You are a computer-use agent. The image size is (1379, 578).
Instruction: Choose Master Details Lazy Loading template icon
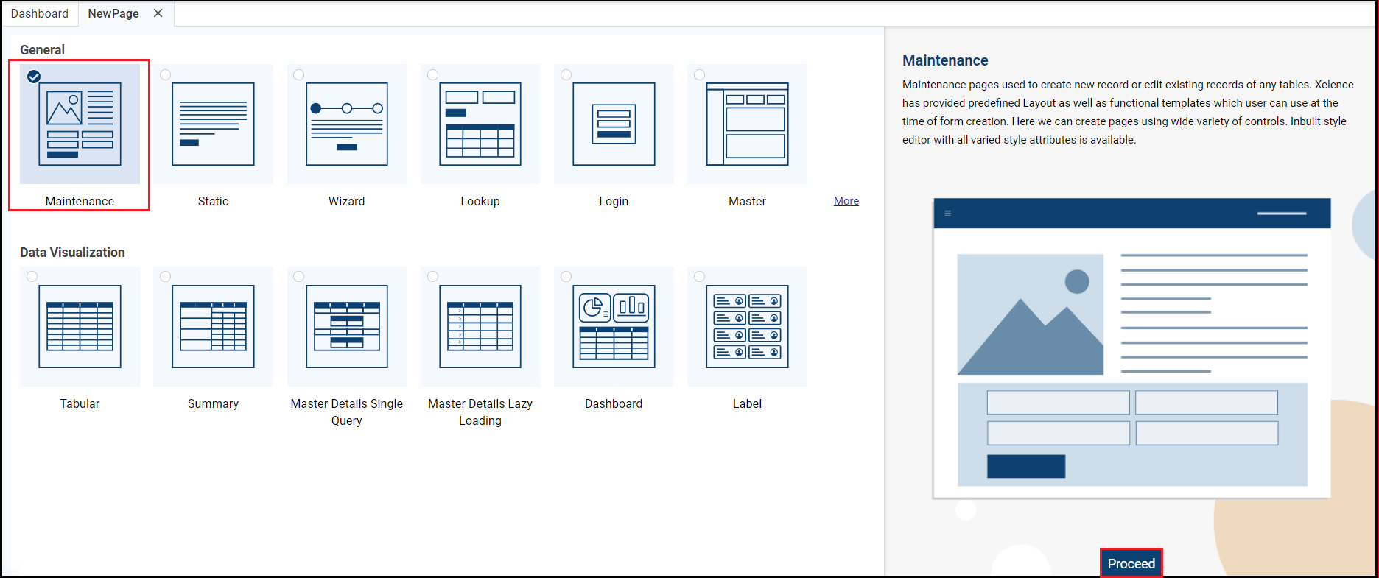tap(480, 326)
